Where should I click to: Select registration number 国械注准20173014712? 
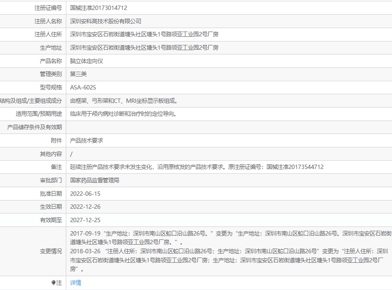[98, 8]
